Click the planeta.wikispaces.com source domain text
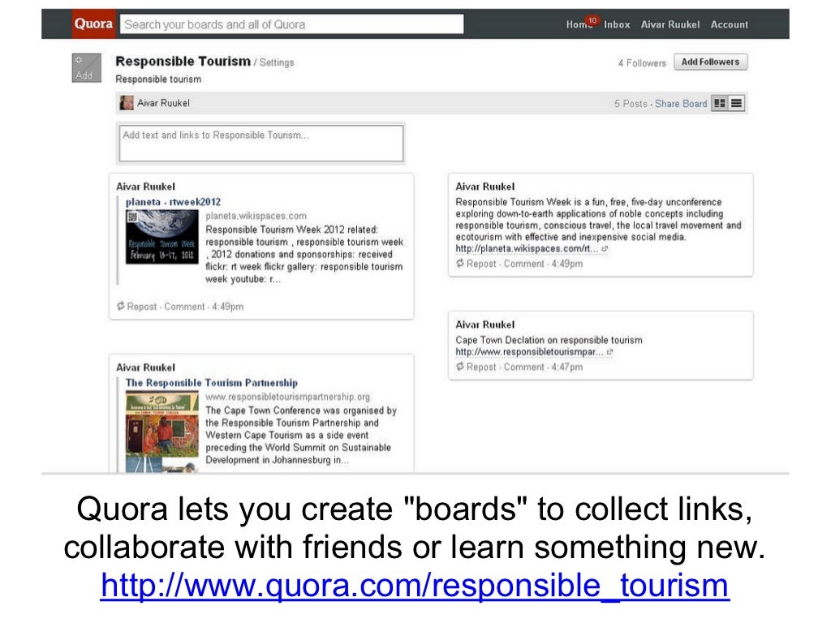Viewport: 831px width, 623px height. point(256,216)
